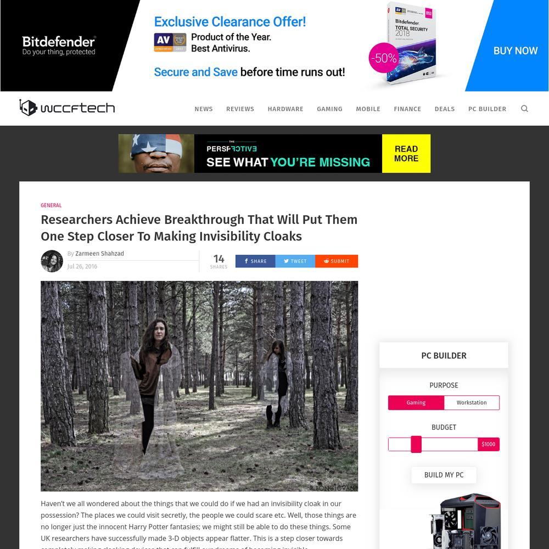Open PC BUILDER from navigation bar

click(487, 109)
